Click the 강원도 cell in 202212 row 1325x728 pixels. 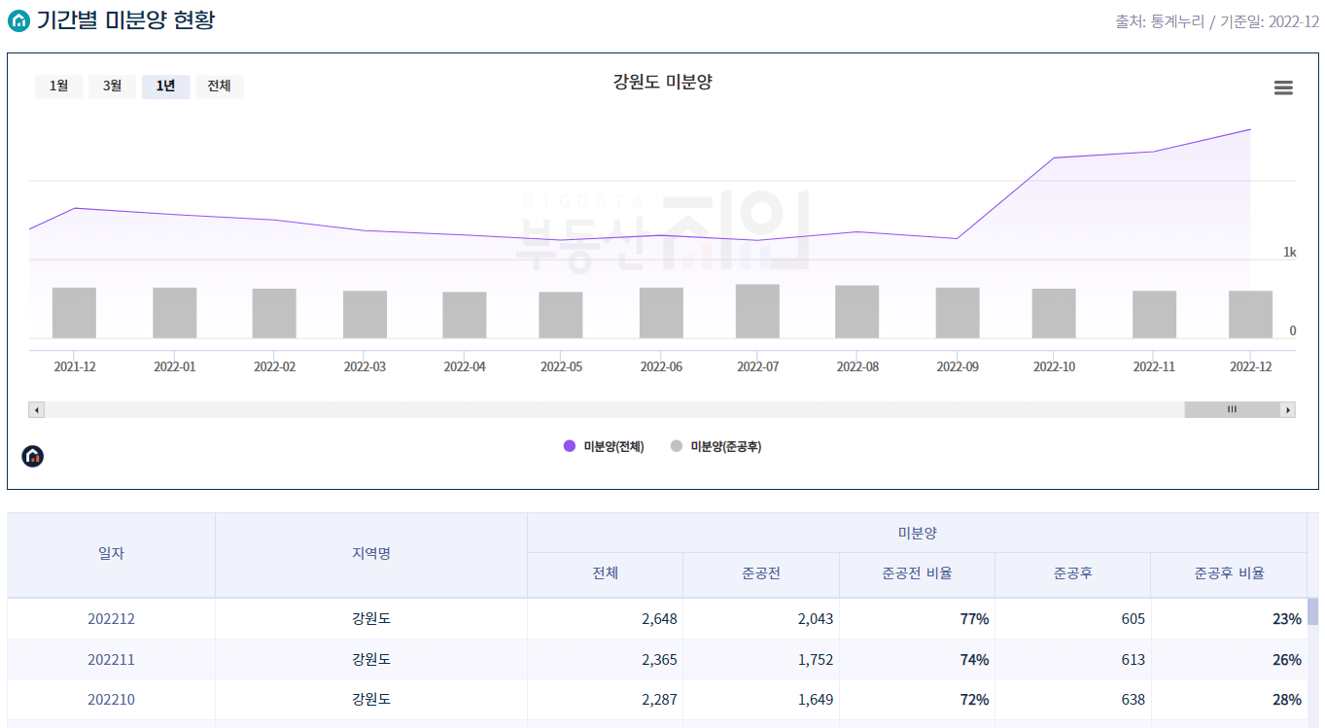[371, 618]
